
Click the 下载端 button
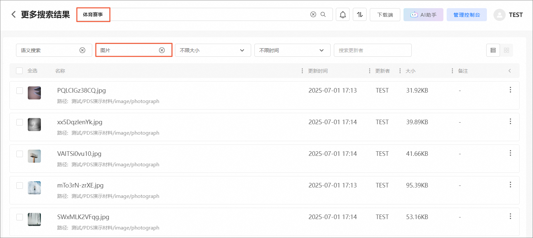[385, 15]
